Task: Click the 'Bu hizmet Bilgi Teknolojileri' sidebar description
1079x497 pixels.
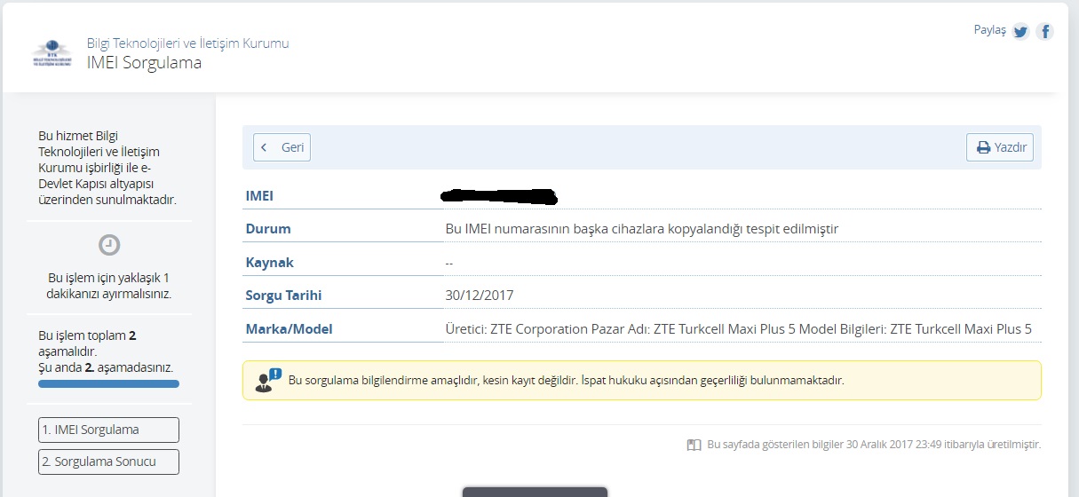Action: click(107, 168)
